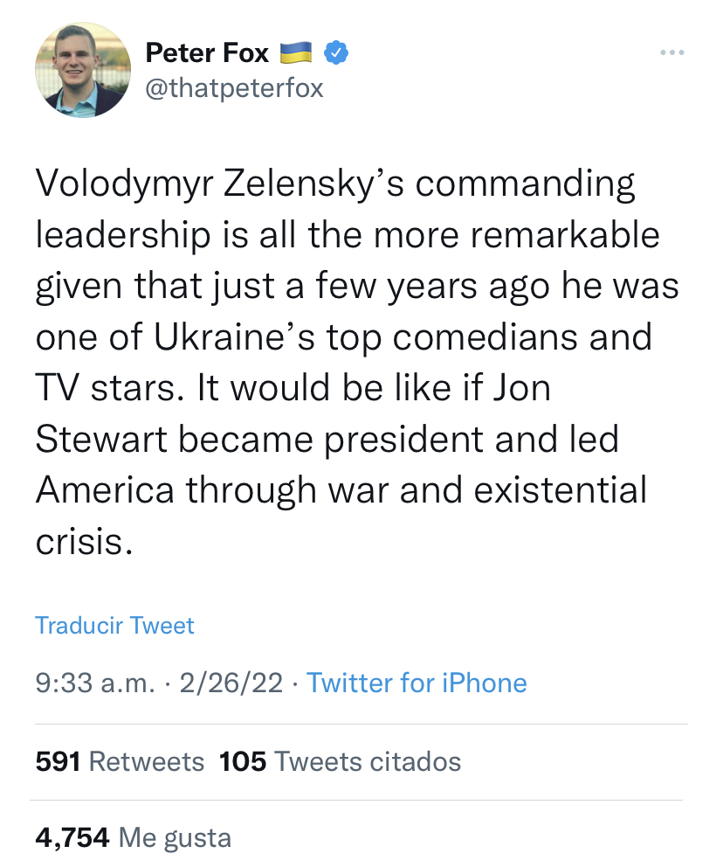Viewport: 723px width, 867px height.
Task: View the 591 Retweets list
Action: click(120, 761)
